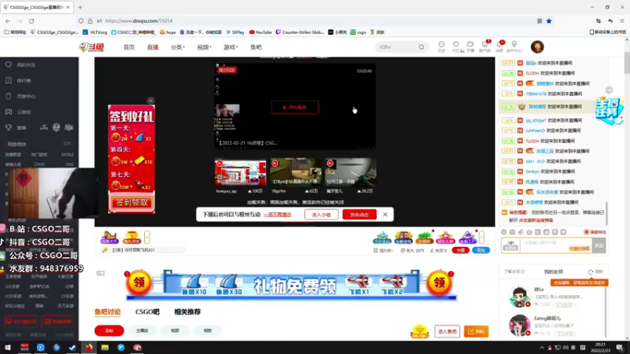Click the search magnifier icon
Screen dimensions: 630x354
421,47
